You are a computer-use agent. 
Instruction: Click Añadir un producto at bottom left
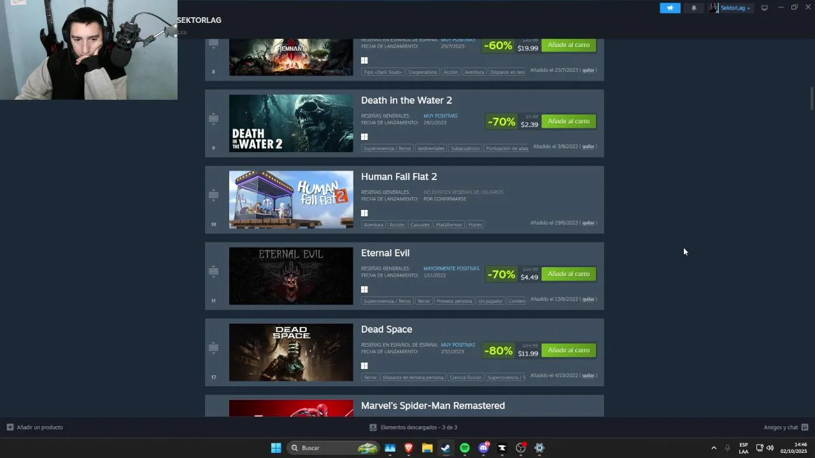click(35, 427)
